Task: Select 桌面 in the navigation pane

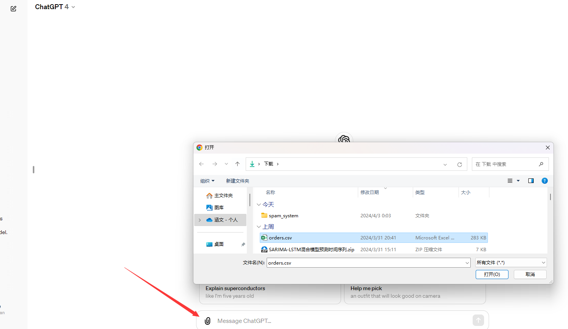Action: click(215, 244)
